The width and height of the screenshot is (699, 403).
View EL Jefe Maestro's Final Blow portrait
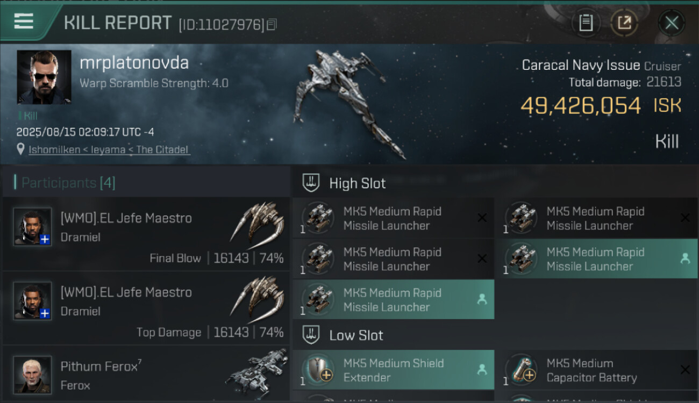tap(32, 226)
